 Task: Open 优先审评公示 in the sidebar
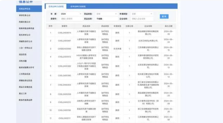(x=25, y=35)
